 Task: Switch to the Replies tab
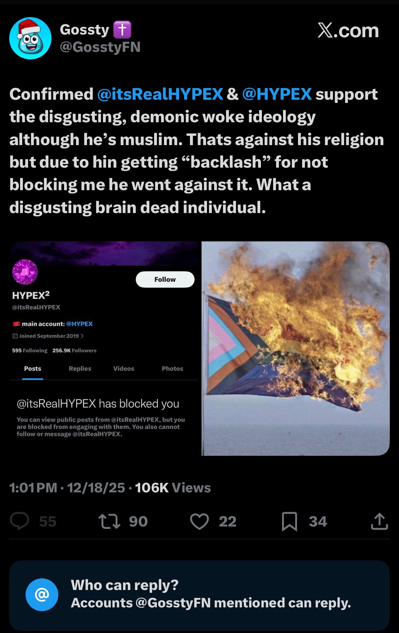[80, 369]
